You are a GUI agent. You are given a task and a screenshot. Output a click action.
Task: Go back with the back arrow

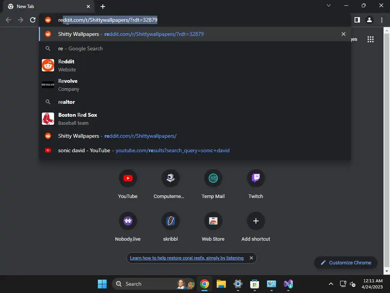[x=8, y=20]
